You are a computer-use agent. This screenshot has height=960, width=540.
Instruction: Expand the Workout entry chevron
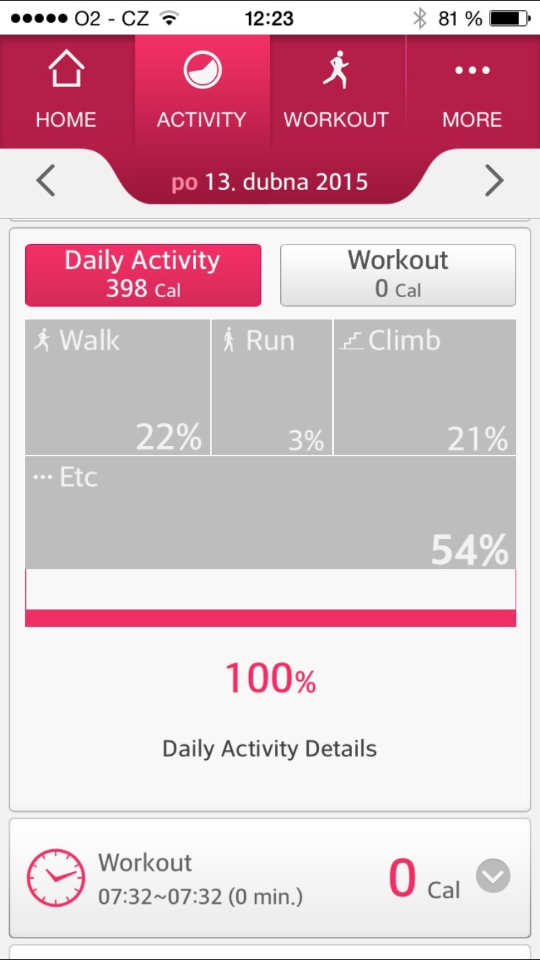tap(493, 877)
